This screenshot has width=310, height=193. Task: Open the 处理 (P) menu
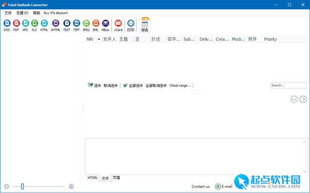[22, 13]
